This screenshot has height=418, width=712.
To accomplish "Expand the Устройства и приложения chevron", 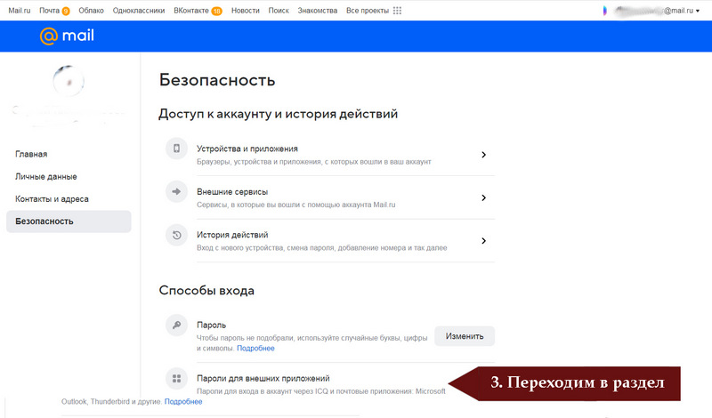I will (483, 155).
